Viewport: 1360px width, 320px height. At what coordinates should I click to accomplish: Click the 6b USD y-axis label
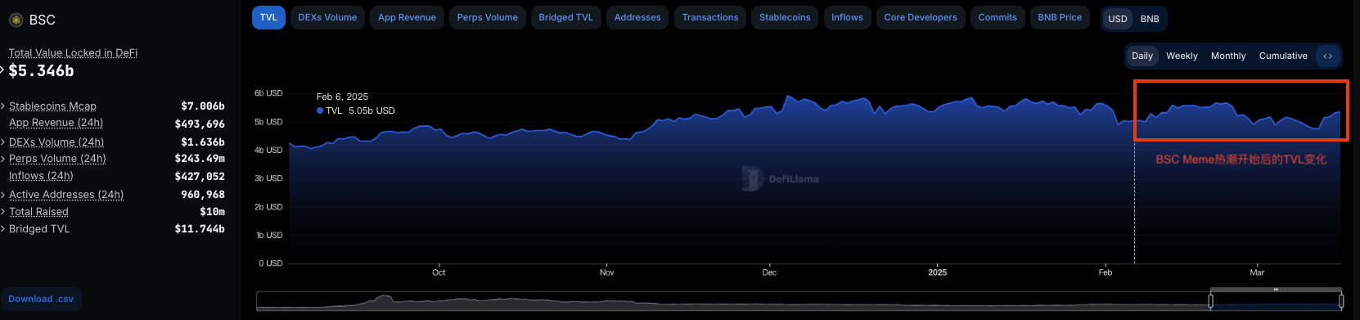[268, 93]
